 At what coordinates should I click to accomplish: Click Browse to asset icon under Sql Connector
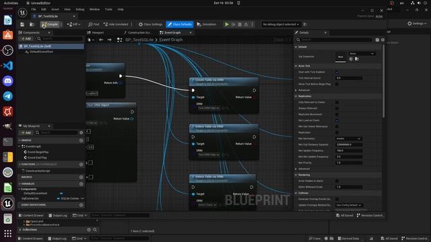[357, 59]
